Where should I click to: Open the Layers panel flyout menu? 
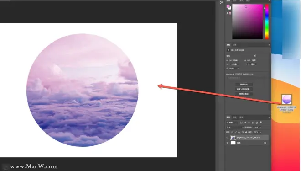(269, 117)
